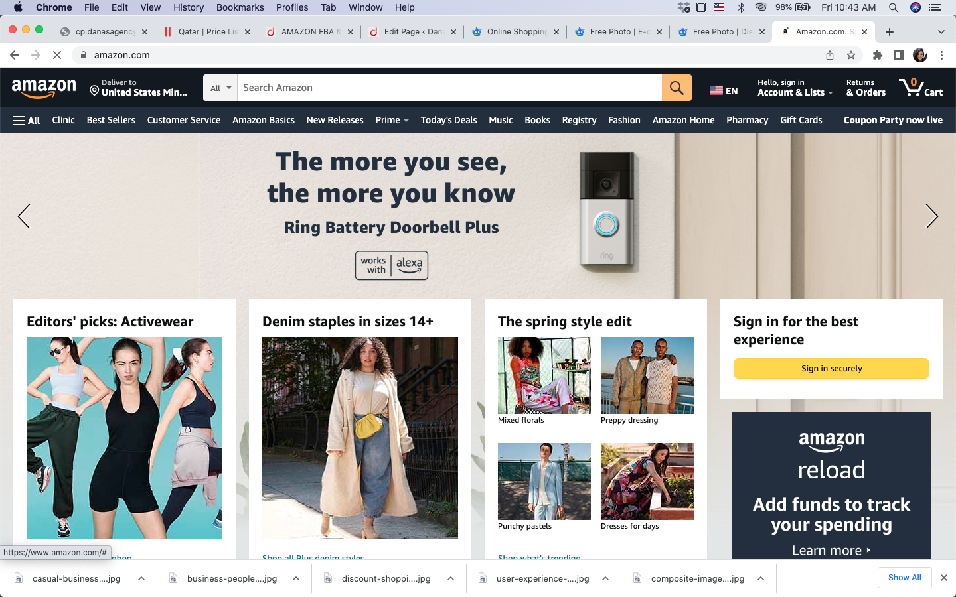Viewport: 956px width, 597px height.
Task: Open the casual-business jpg download
Action: 76,578
